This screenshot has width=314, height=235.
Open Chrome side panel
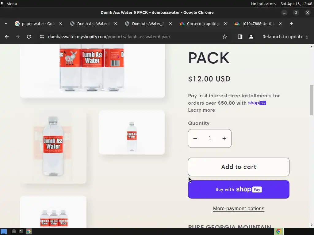240,37
